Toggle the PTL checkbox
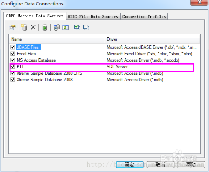Viewport: 209px width, 172px height. (x=13, y=67)
